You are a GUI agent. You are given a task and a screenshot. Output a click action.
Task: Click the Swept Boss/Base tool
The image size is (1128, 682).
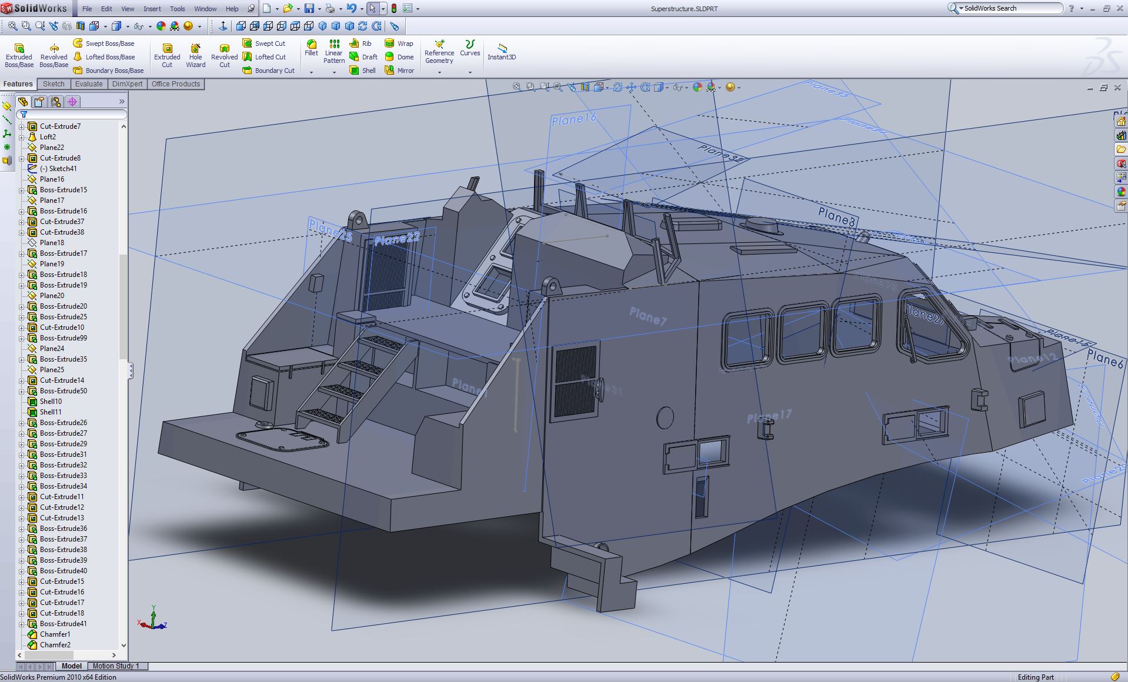pyautogui.click(x=104, y=44)
